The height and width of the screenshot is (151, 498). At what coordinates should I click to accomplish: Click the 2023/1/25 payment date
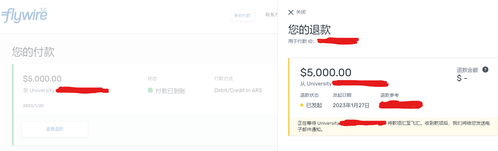pyautogui.click(x=33, y=106)
